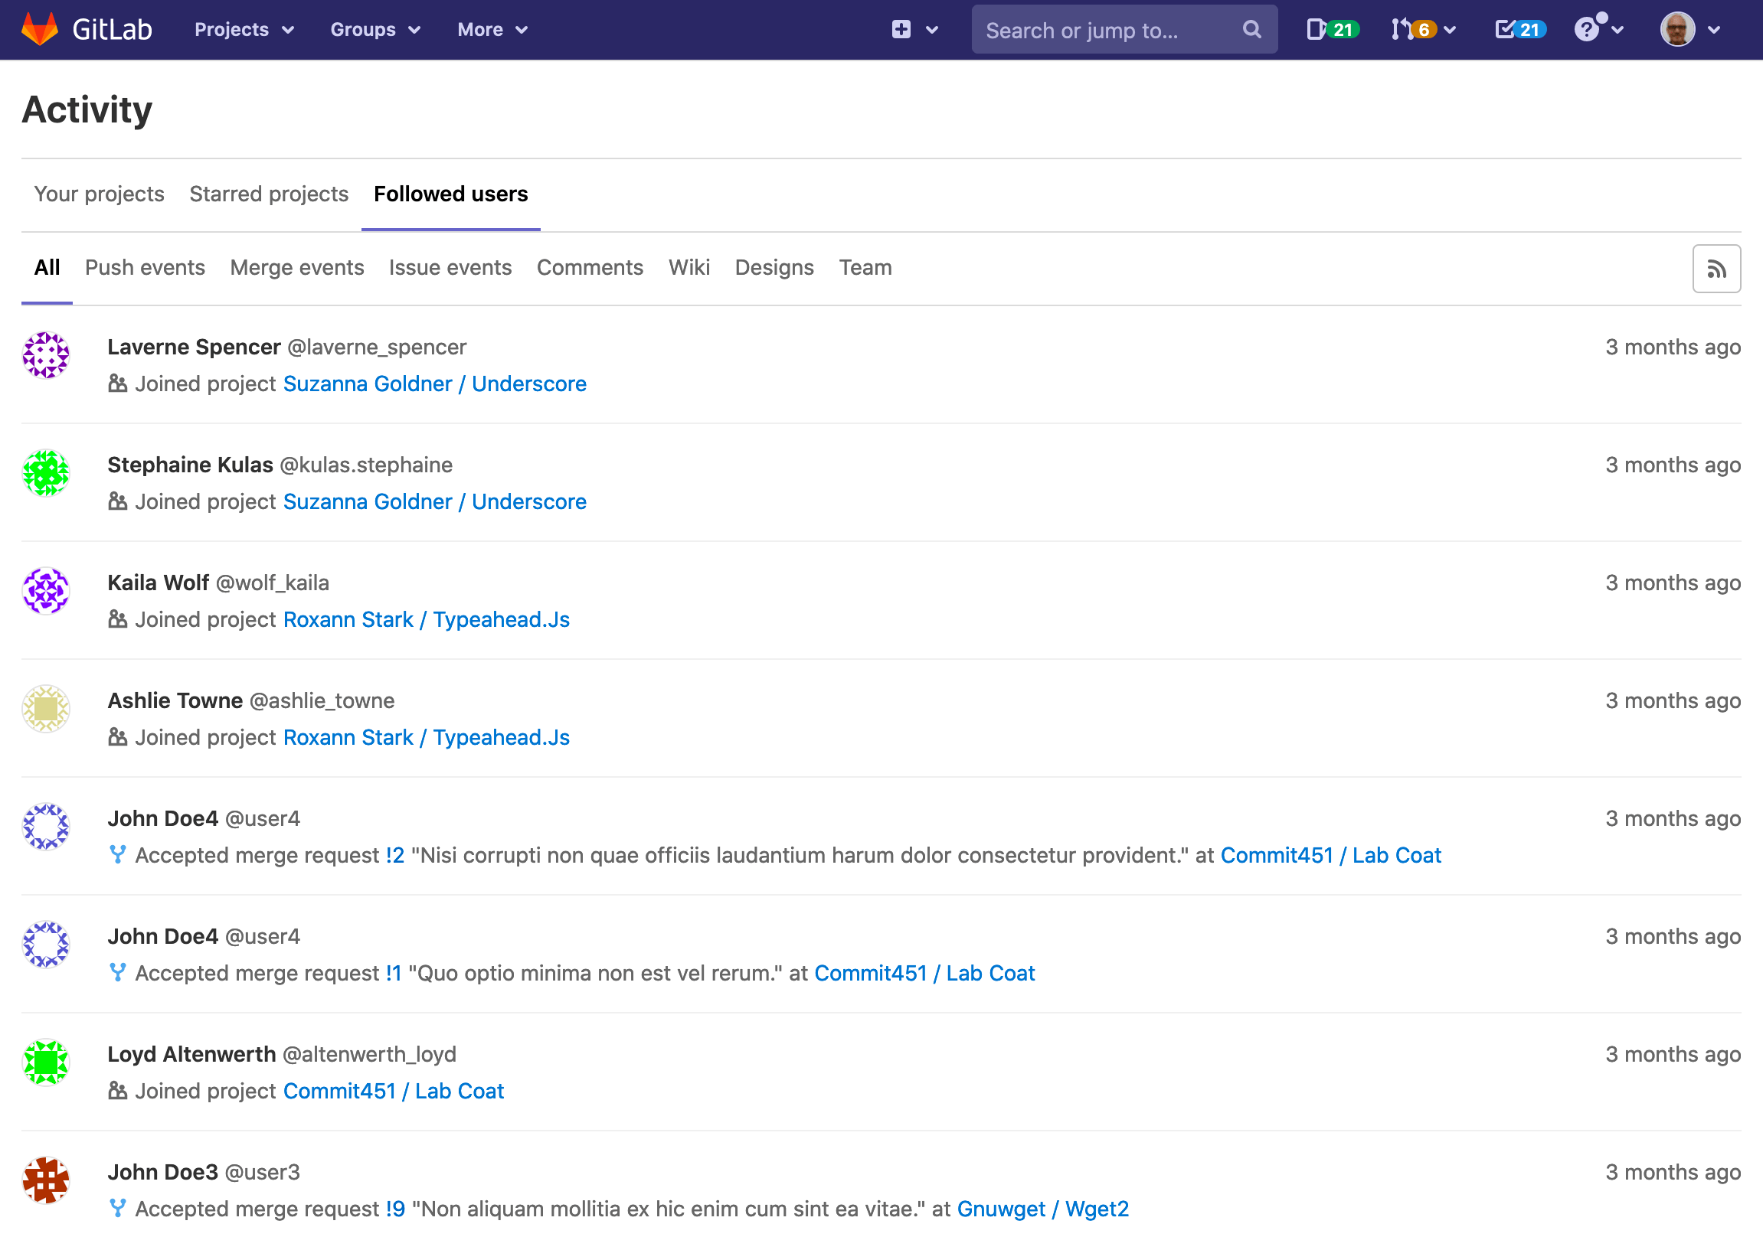Open merge request !2 link
This screenshot has height=1237, width=1763.
394,855
